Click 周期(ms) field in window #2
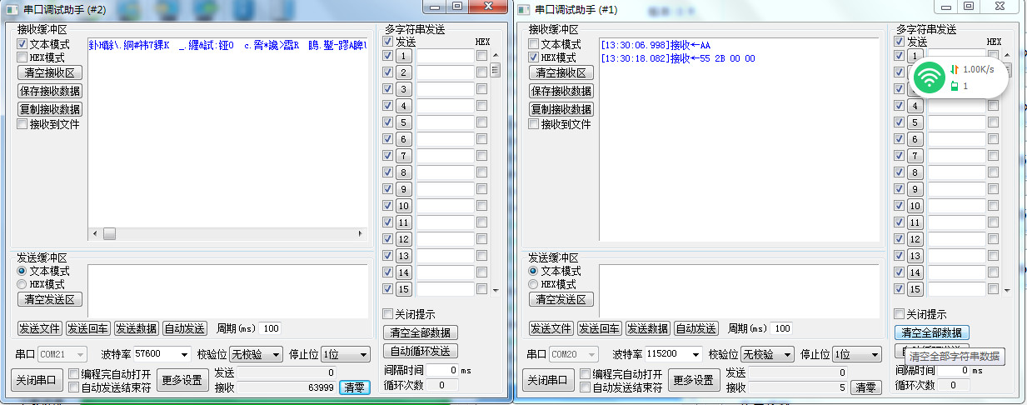 click(271, 328)
